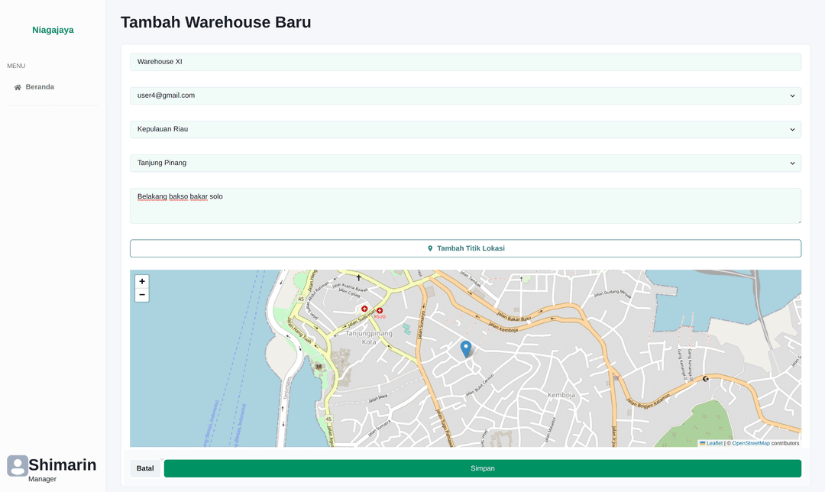Viewport: 825px width, 492px height.
Task: Click the Niagajaya brand title
Action: (53, 30)
